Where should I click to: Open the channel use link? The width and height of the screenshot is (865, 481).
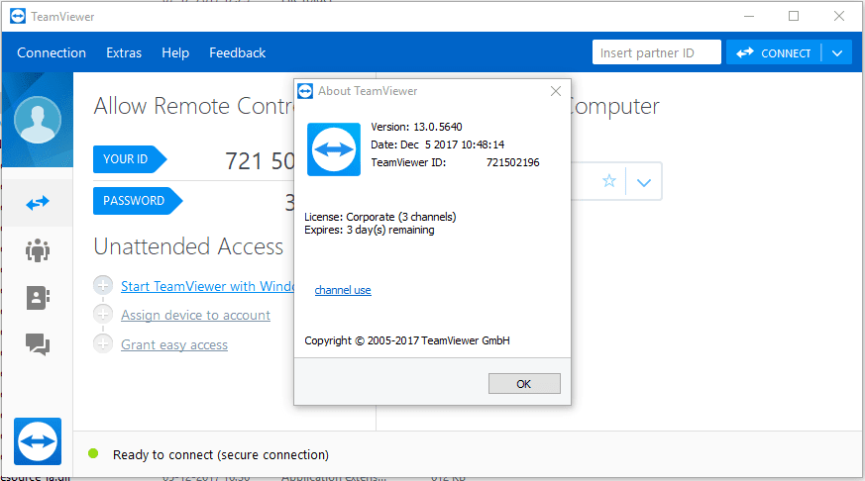343,290
